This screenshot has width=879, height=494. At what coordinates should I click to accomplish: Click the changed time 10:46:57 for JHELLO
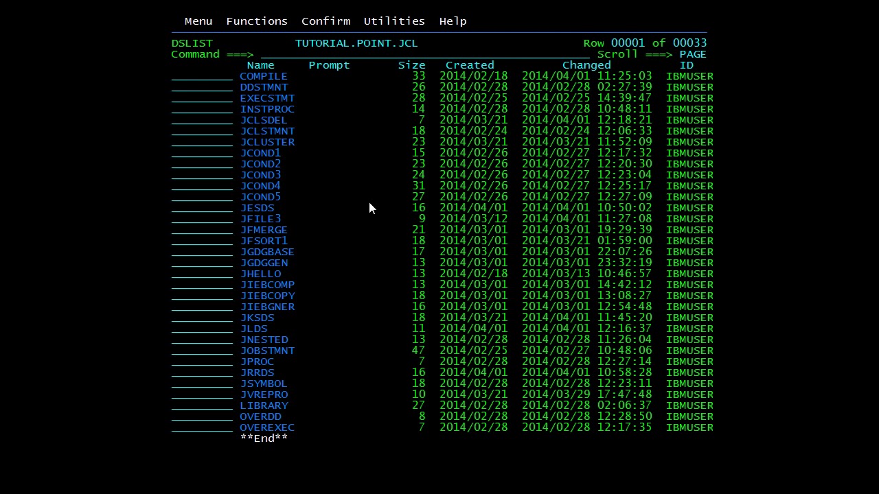tap(624, 274)
